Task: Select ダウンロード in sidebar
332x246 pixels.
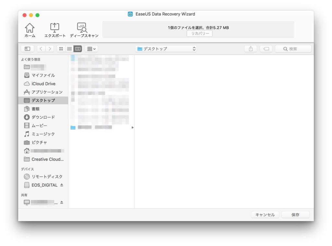Action: click(43, 117)
